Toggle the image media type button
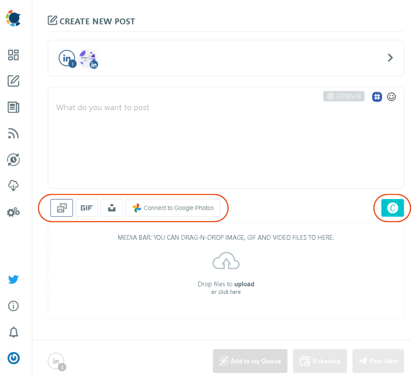The image size is (411, 378). (61, 208)
